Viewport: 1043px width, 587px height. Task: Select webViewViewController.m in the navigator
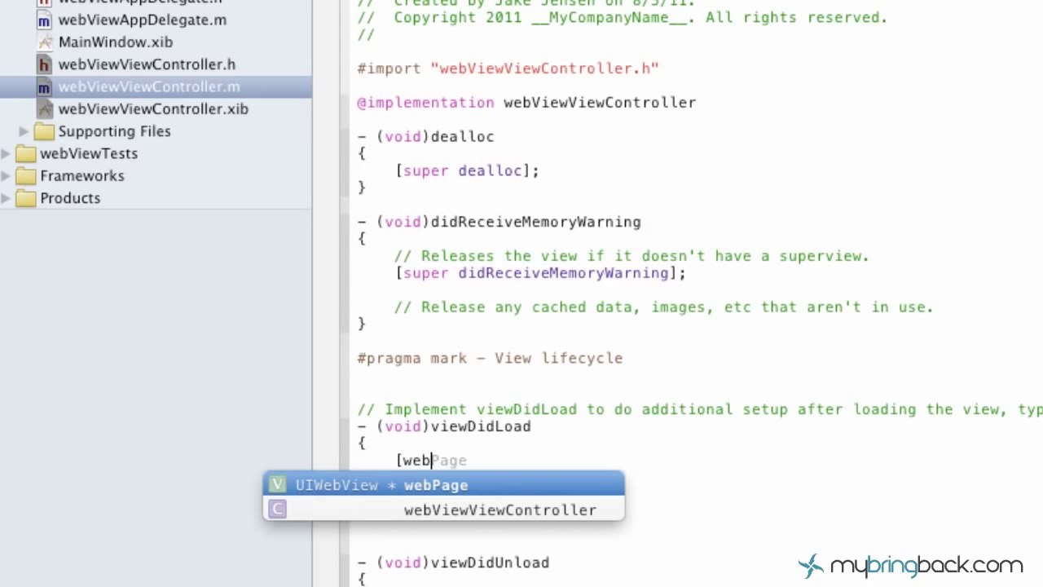click(149, 86)
